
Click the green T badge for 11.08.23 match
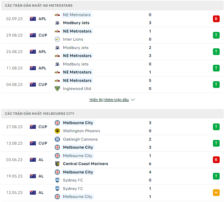[216, 68]
